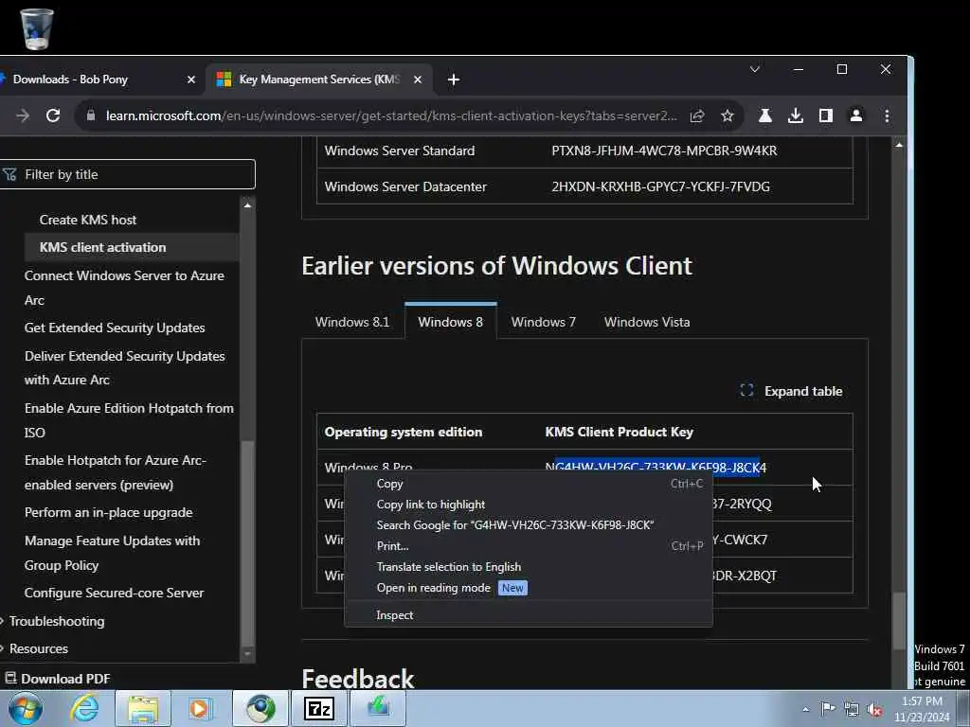Open the muted volume tray icon

(874, 709)
